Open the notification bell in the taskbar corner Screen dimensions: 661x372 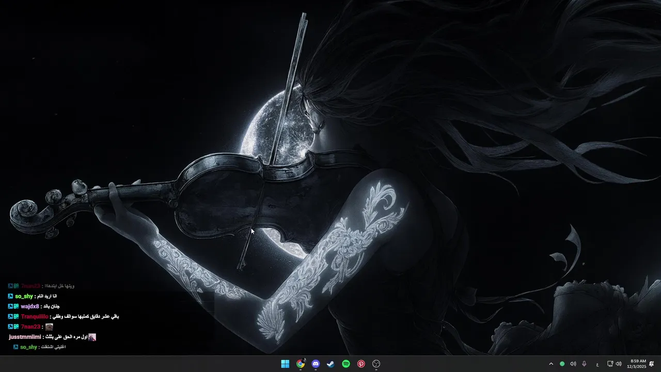click(x=652, y=364)
